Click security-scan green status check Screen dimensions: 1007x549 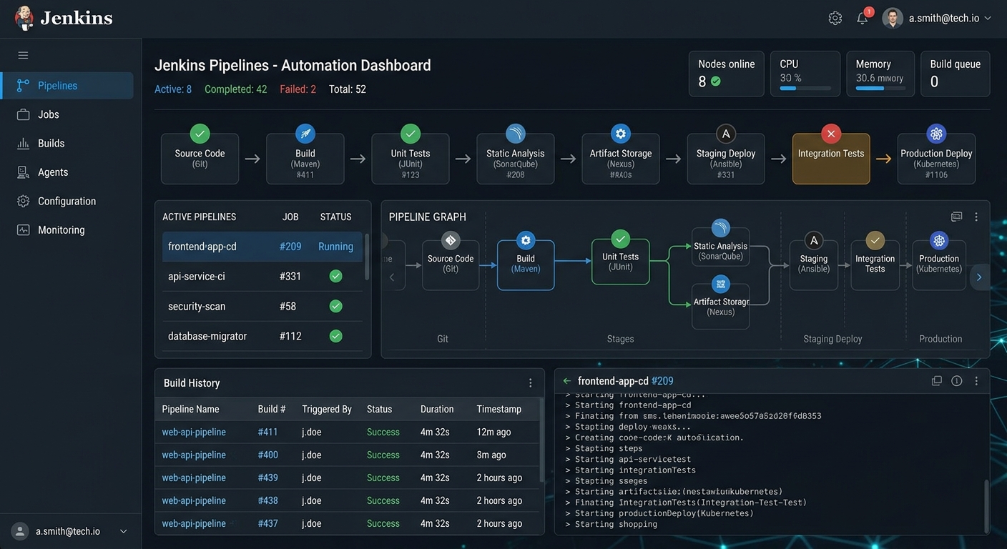click(335, 306)
